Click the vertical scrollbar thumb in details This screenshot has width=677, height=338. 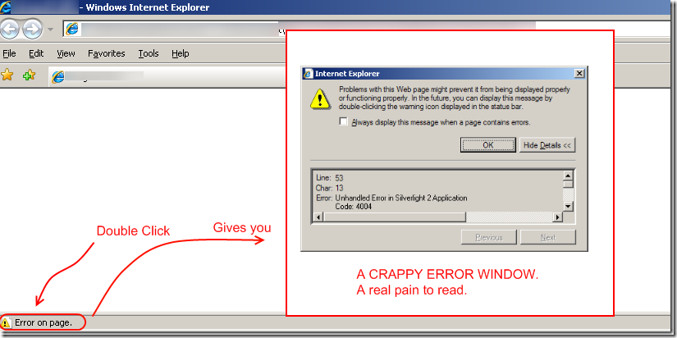pyautogui.click(x=568, y=185)
